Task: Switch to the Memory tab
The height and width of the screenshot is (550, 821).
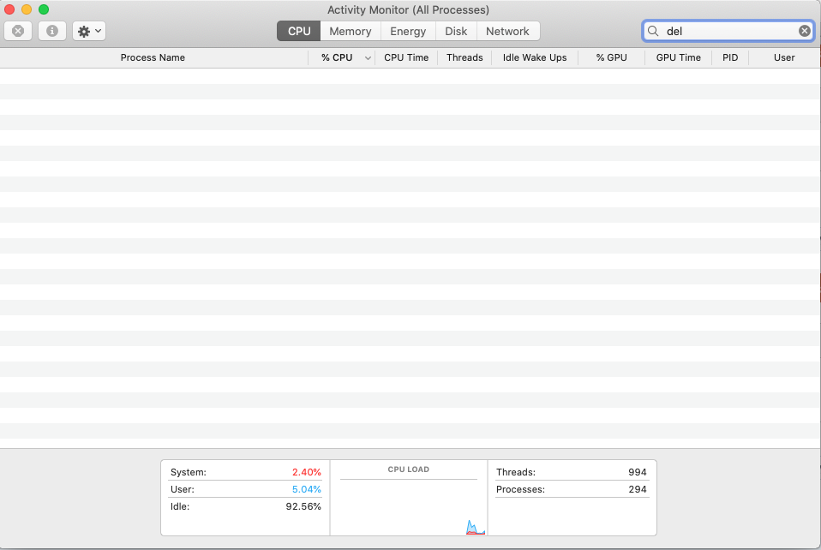Action: [x=351, y=31]
